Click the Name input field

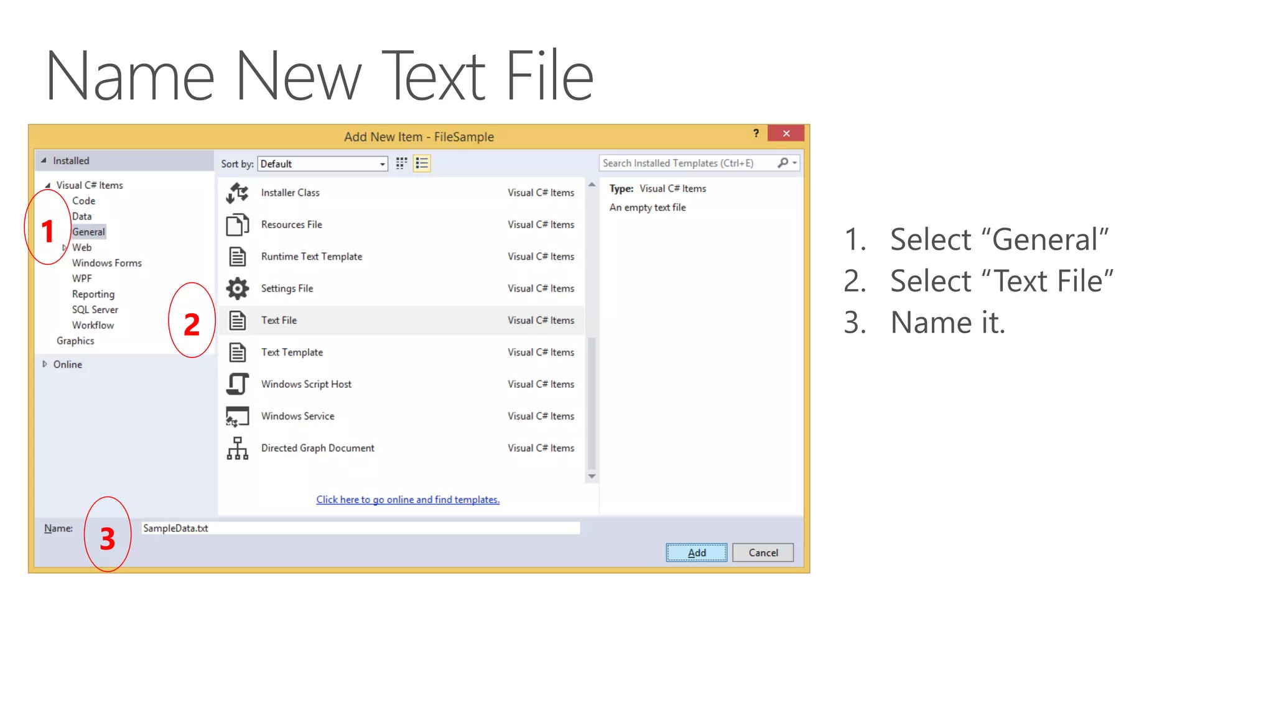coord(360,528)
